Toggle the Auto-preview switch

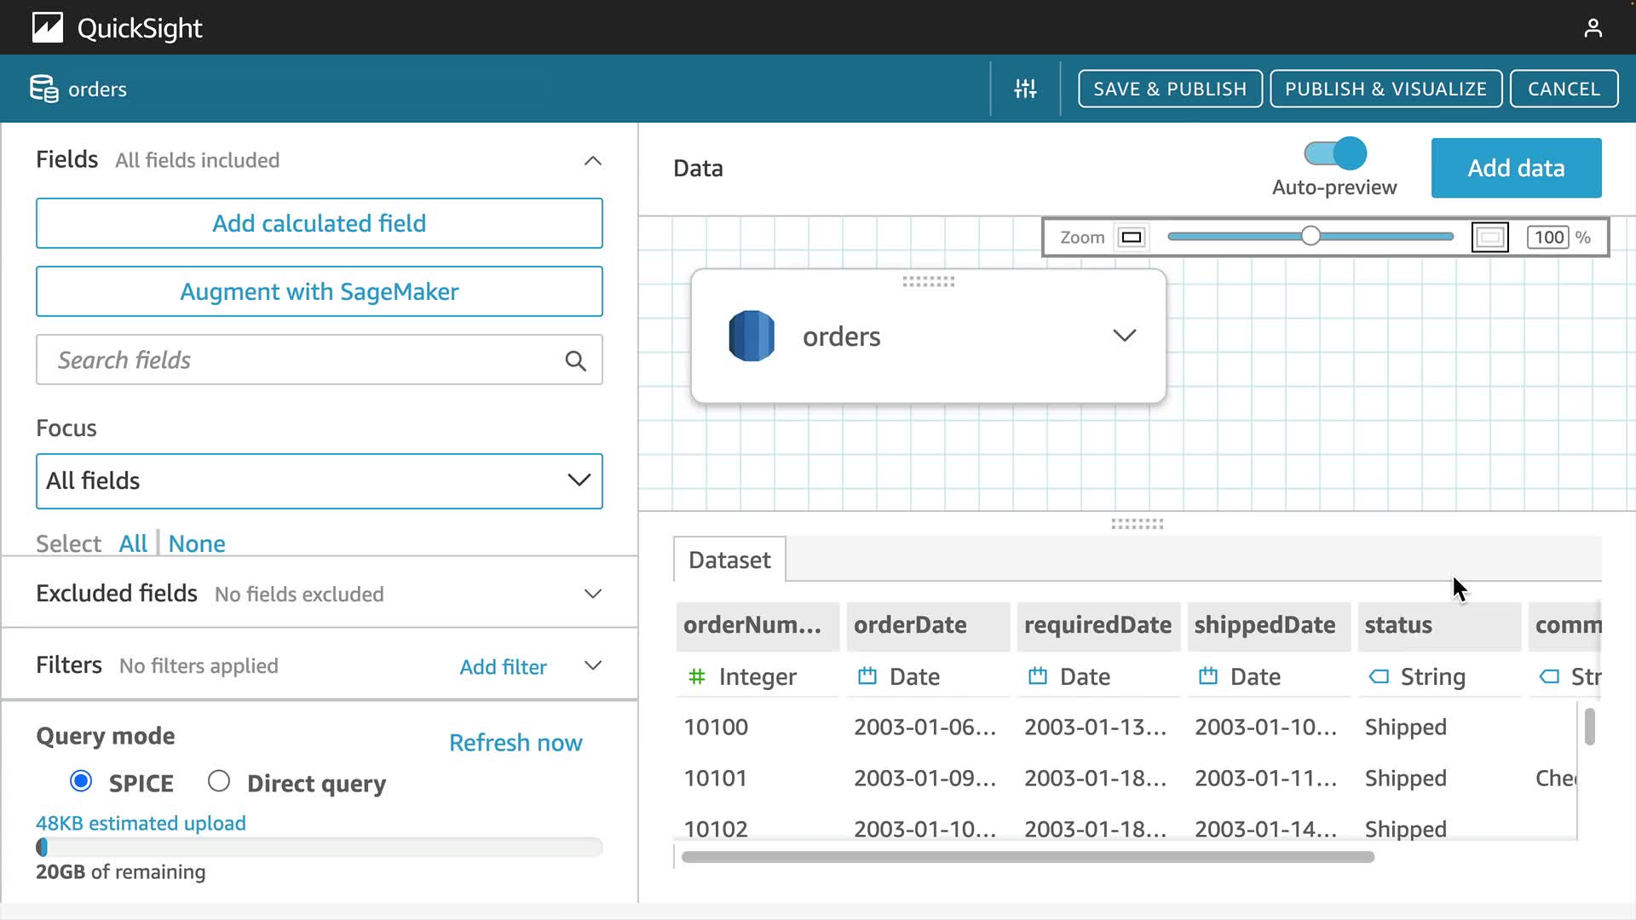[1334, 153]
